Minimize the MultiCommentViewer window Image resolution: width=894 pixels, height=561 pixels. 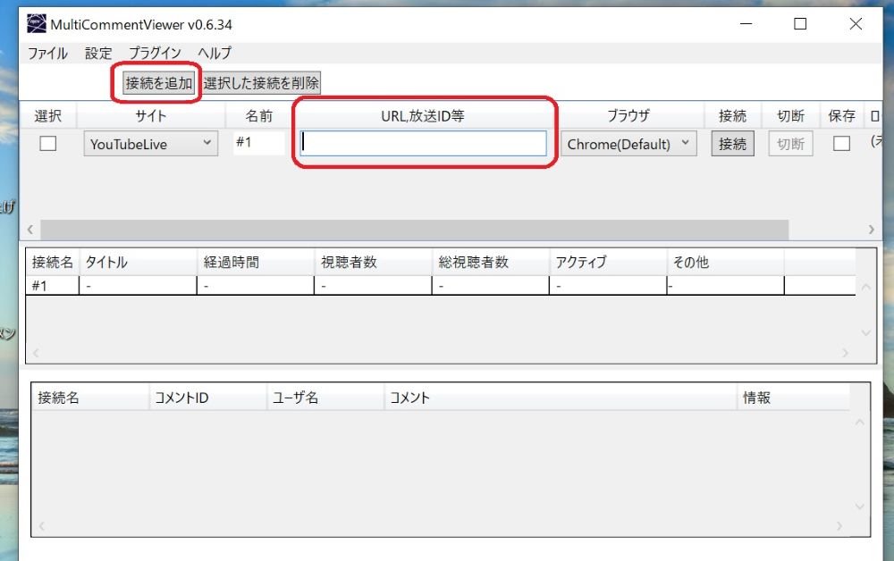746,24
